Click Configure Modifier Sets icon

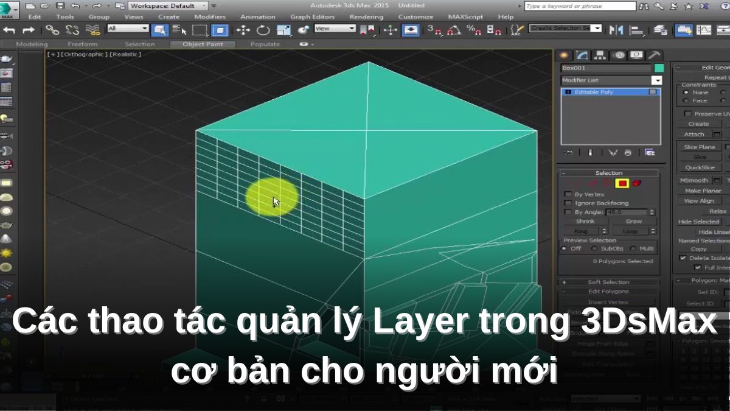pos(649,152)
